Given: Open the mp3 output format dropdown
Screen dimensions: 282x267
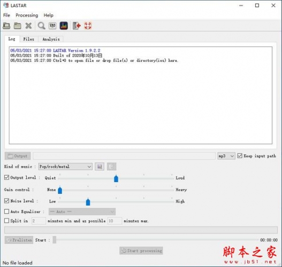Looking at the screenshot, I should 226,156.
